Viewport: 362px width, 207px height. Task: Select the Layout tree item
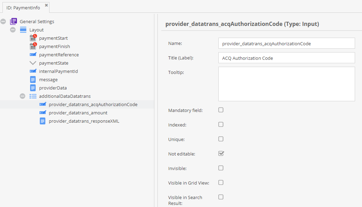[x=36, y=30]
